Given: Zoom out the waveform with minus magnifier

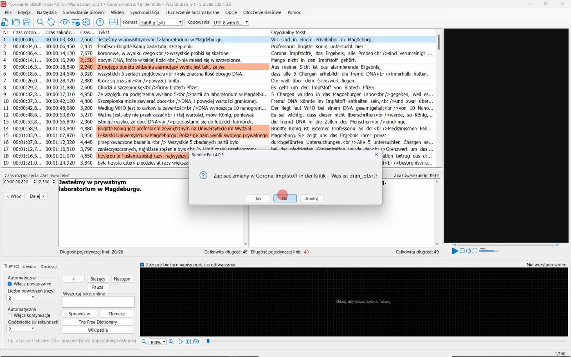Looking at the screenshot, I should (144, 342).
